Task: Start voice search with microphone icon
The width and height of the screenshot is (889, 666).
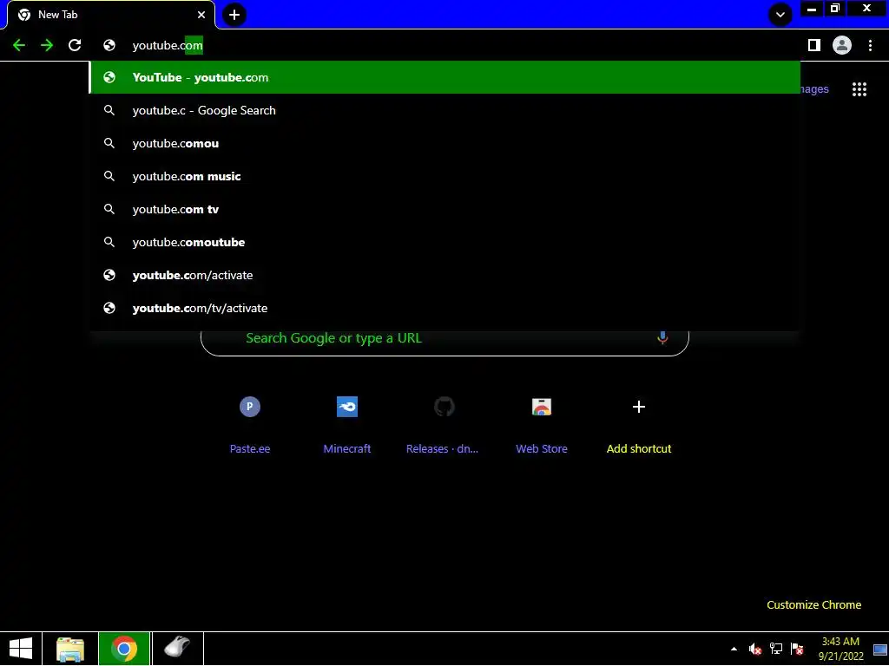Action: tap(662, 338)
